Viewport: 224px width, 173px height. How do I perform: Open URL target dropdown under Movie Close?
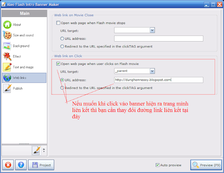click(x=152, y=30)
